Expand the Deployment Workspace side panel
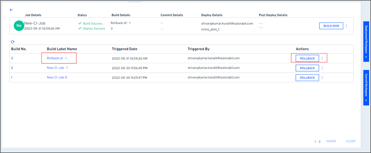The image size is (371, 153). 366,42
